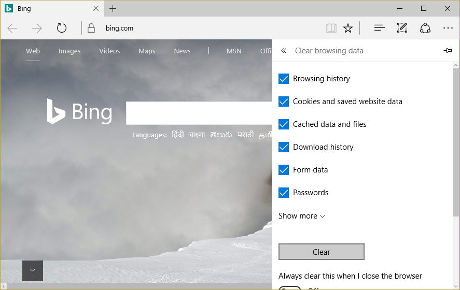This screenshot has height=290, width=460.
Task: Switch to Bing Images tab
Action: pyautogui.click(x=69, y=51)
